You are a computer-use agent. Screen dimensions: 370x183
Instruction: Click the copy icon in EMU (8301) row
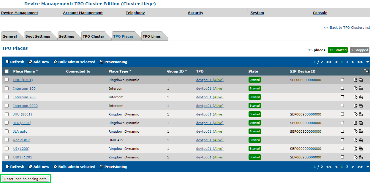click(x=361, y=80)
